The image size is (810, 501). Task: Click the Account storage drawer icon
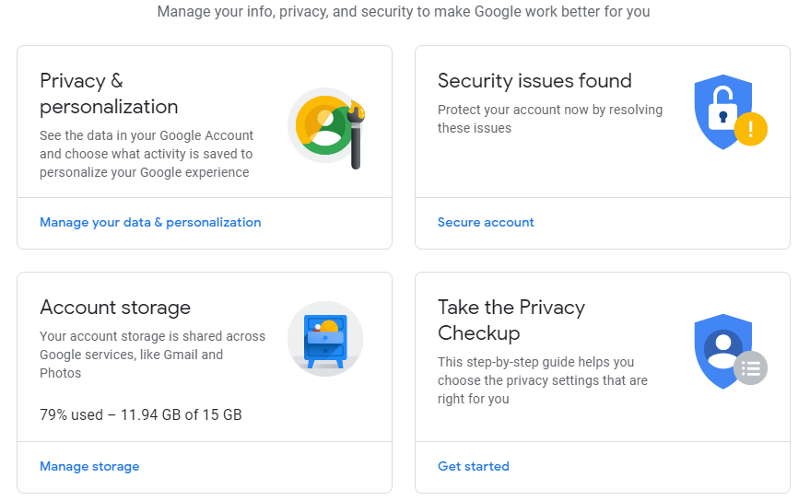[325, 339]
